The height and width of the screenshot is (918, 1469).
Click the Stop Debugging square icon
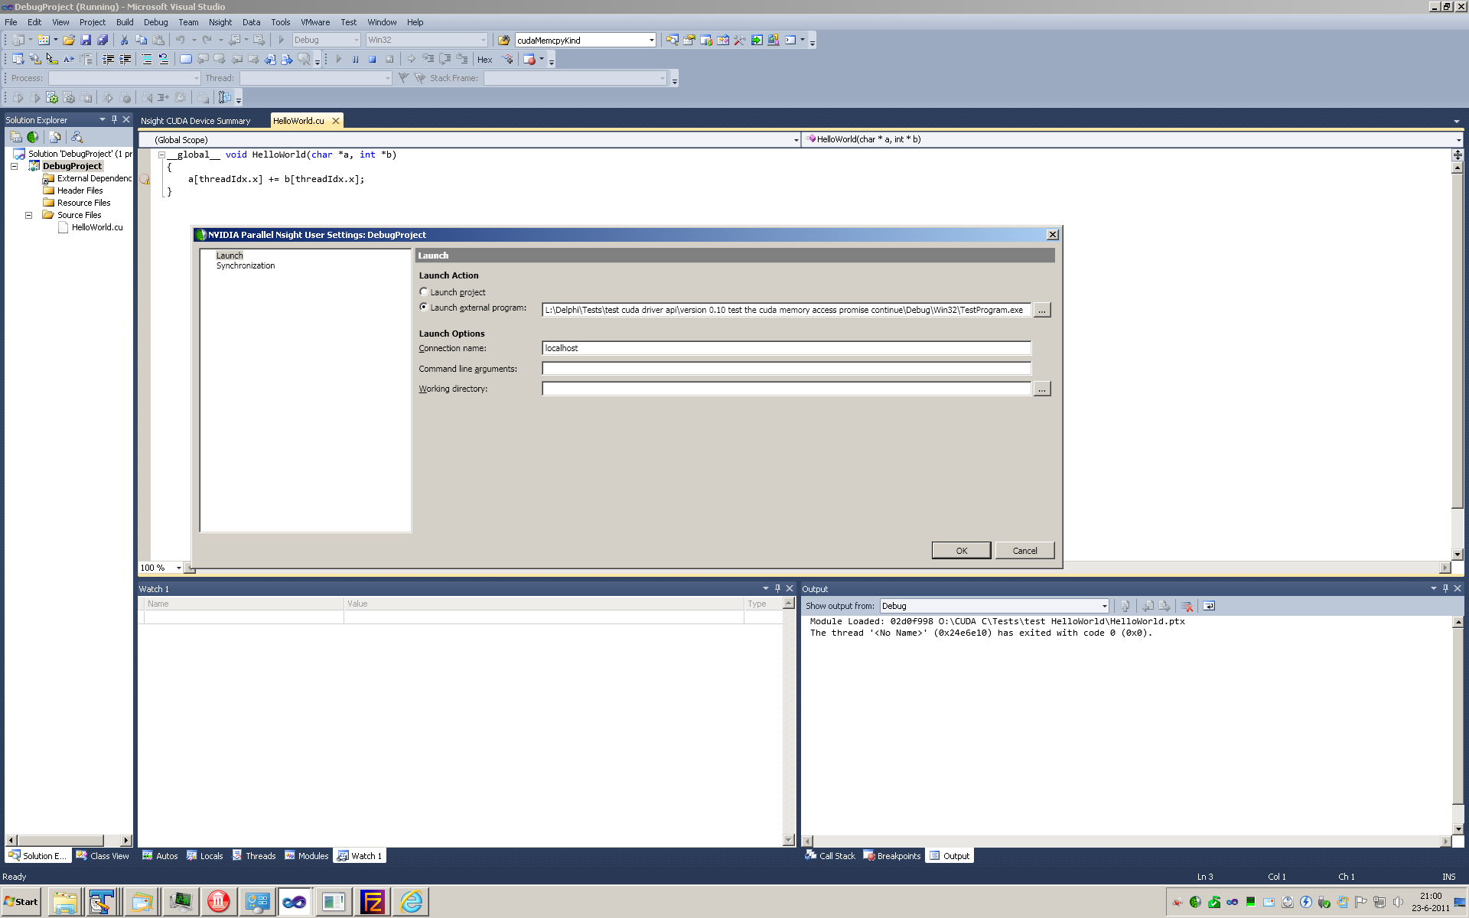click(x=373, y=59)
